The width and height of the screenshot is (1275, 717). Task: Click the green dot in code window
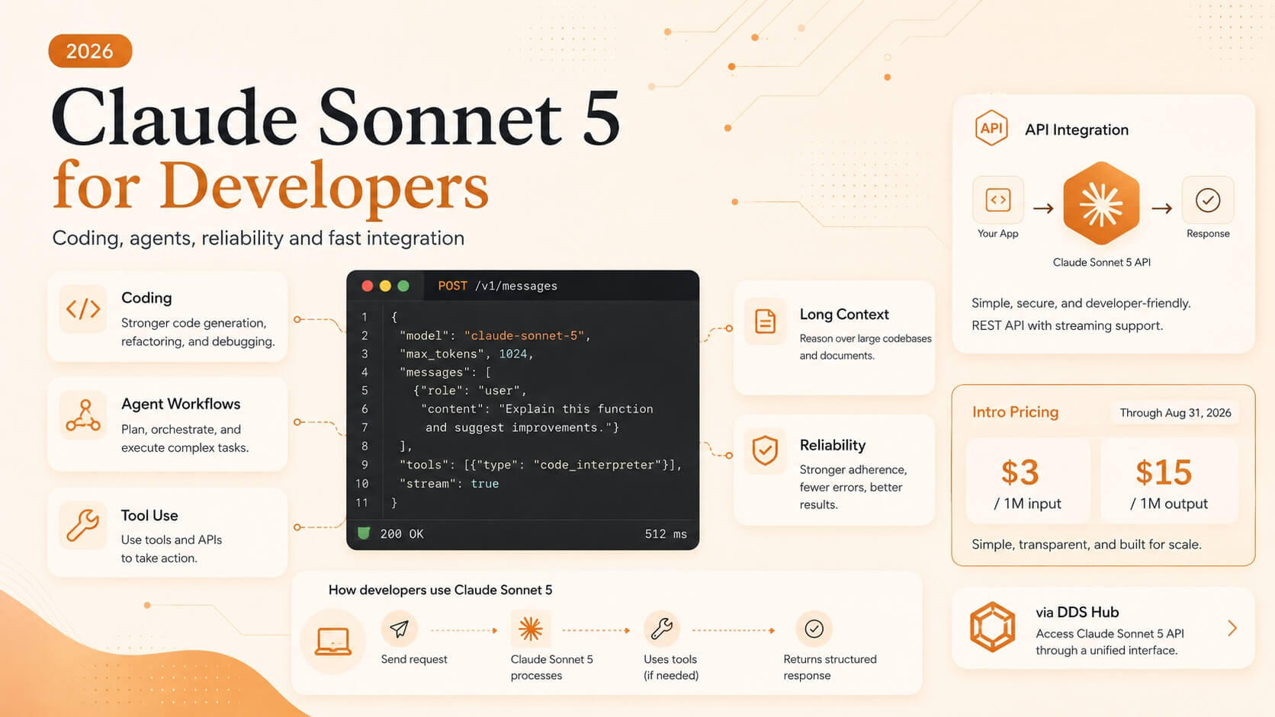click(403, 286)
